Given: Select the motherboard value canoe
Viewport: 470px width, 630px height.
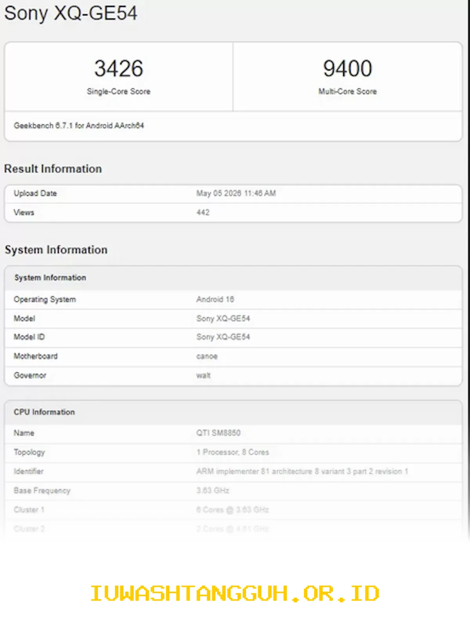Looking at the screenshot, I should click(x=207, y=356).
